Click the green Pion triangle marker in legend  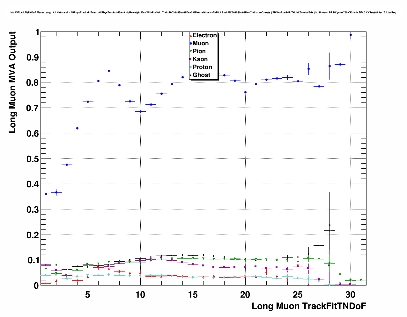click(x=191, y=51)
